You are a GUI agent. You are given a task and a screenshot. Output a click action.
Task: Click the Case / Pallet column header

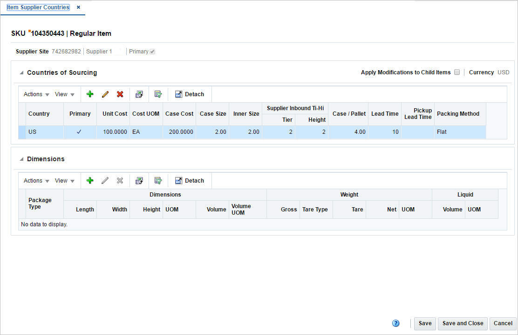pyautogui.click(x=348, y=114)
